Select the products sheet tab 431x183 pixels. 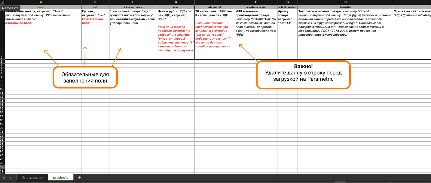(x=61, y=178)
